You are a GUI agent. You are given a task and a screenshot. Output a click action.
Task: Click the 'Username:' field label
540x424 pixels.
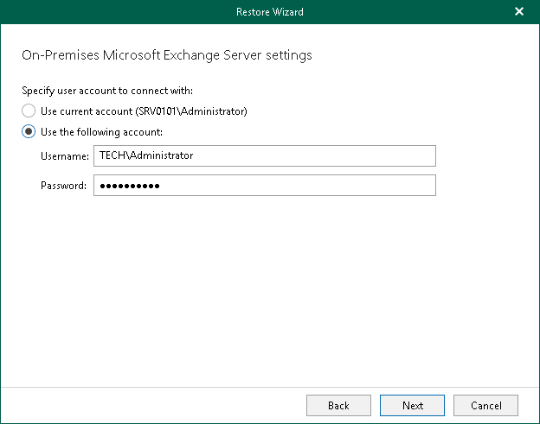pyautogui.click(x=64, y=156)
